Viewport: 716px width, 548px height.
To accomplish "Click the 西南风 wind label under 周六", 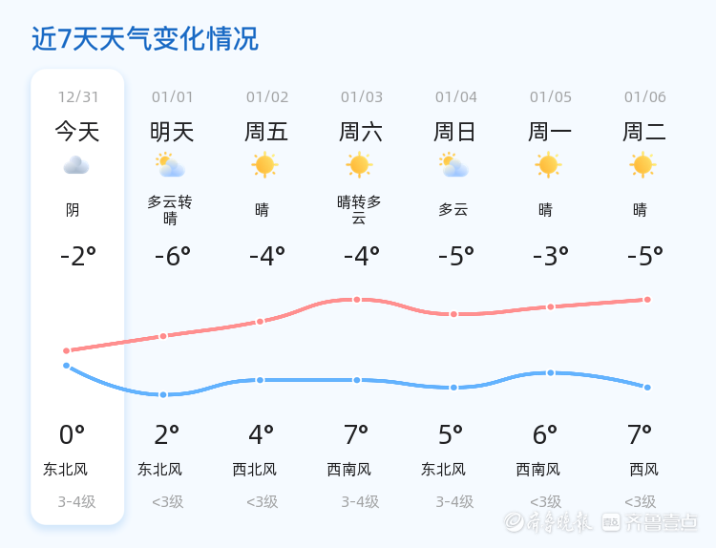I will click(x=349, y=470).
